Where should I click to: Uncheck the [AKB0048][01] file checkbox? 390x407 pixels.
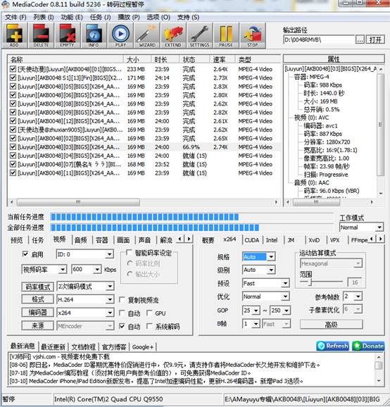[13, 69]
